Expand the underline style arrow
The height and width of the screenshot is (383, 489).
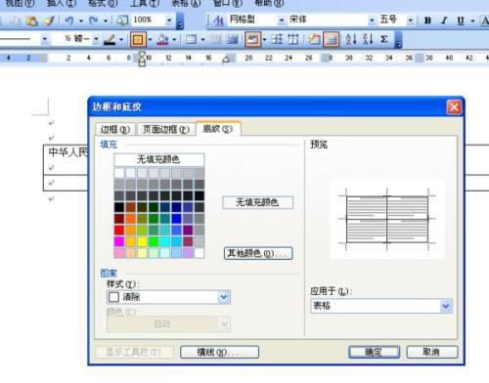point(472,21)
